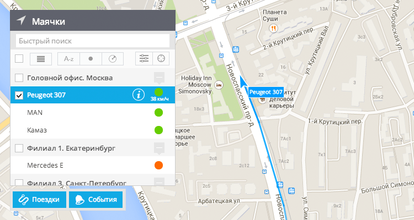Open the События events button

[96, 200]
